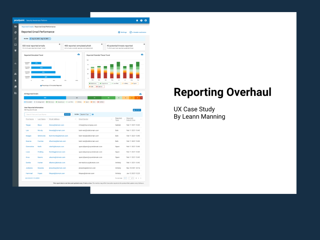Open the date range filter dropdown
This screenshot has height=240, width=320.
coord(40,39)
